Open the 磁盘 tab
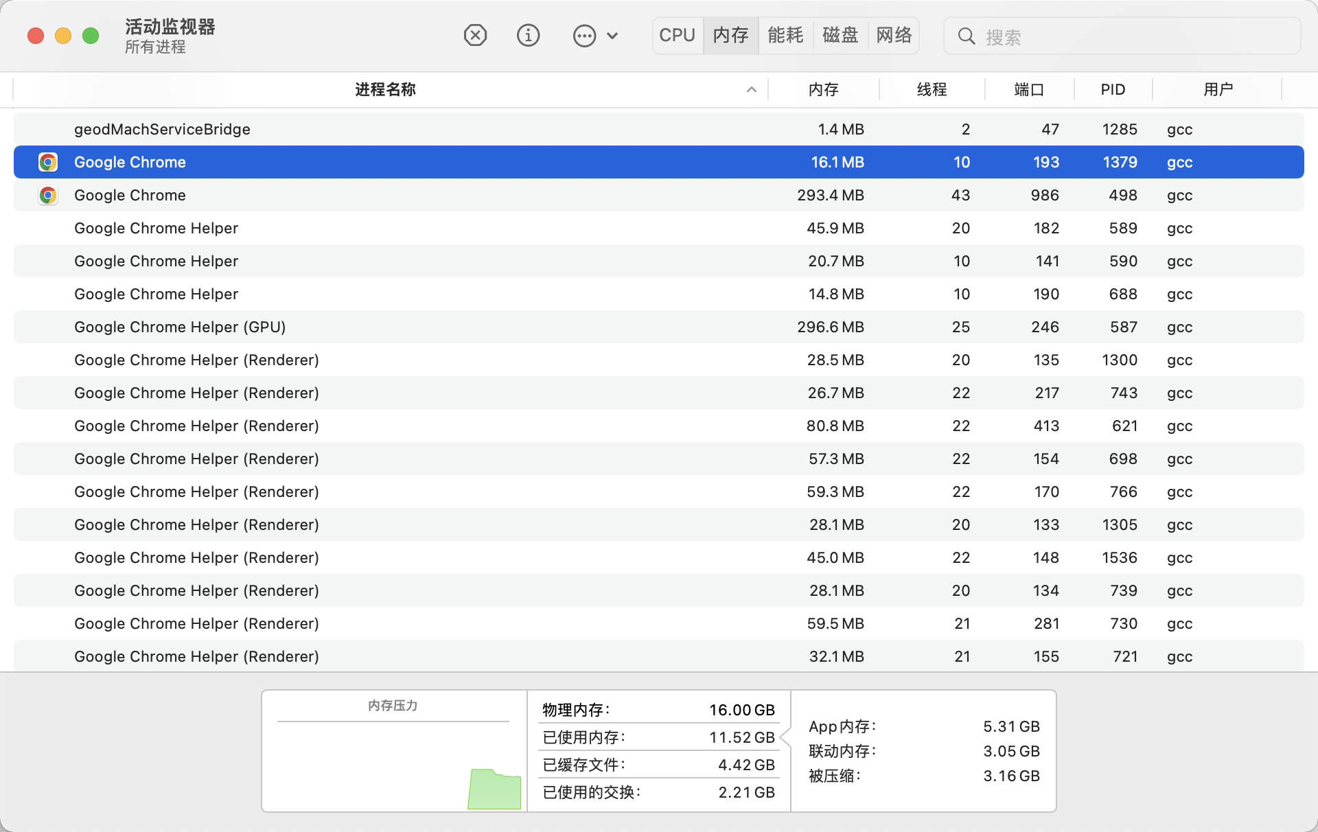Image resolution: width=1318 pixels, height=832 pixels. 840,35
